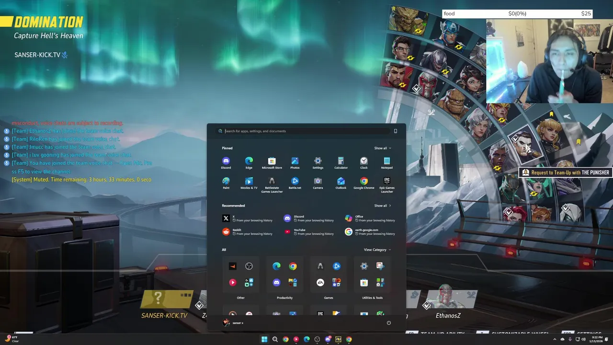Select the Captain America portrait on the hero wheel
Image resolution: width=613 pixels, height=345 pixels.
448,34
